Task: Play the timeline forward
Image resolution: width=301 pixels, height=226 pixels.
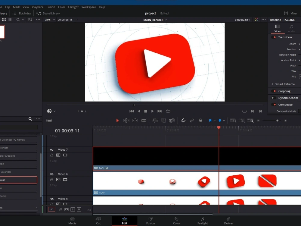Action: coord(152,111)
